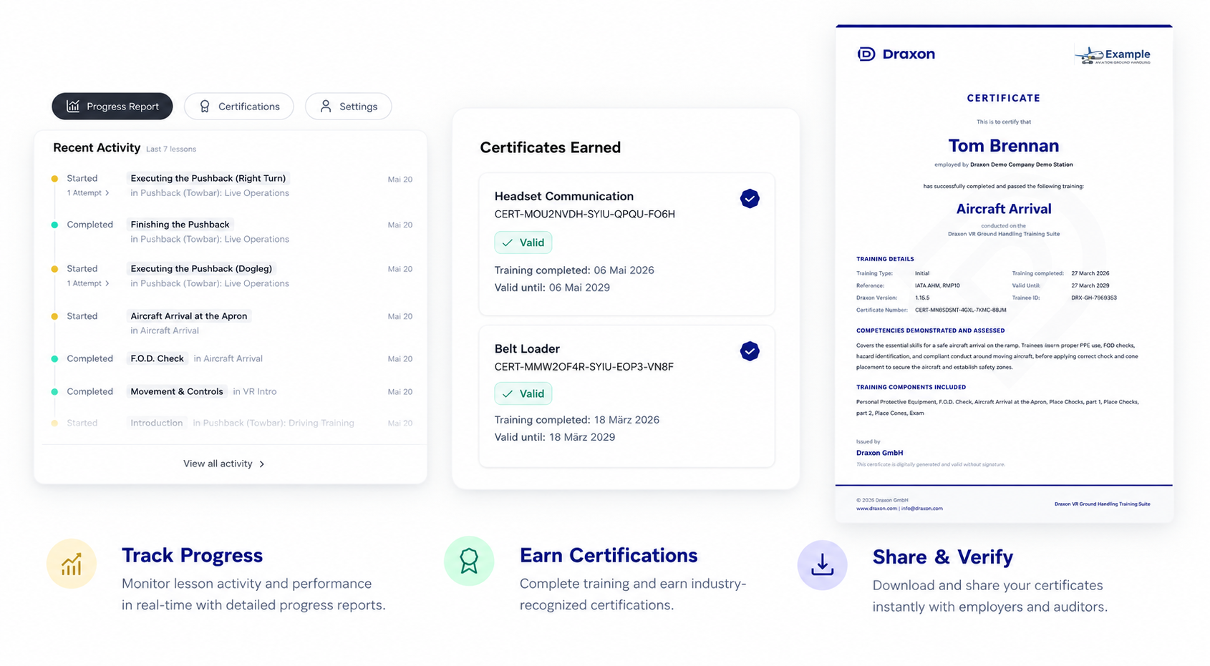
Task: Click yellow status dot for Aircraft Arrival at the Apron
Action: pyautogui.click(x=54, y=316)
